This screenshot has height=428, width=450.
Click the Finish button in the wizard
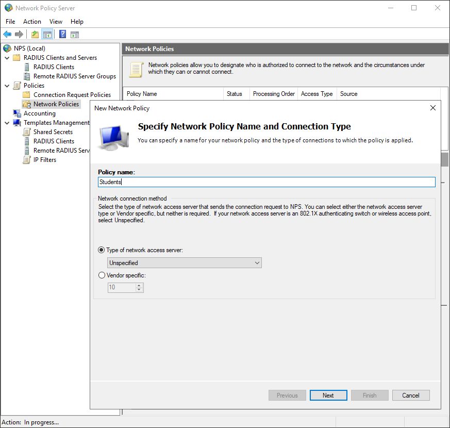[370, 396]
